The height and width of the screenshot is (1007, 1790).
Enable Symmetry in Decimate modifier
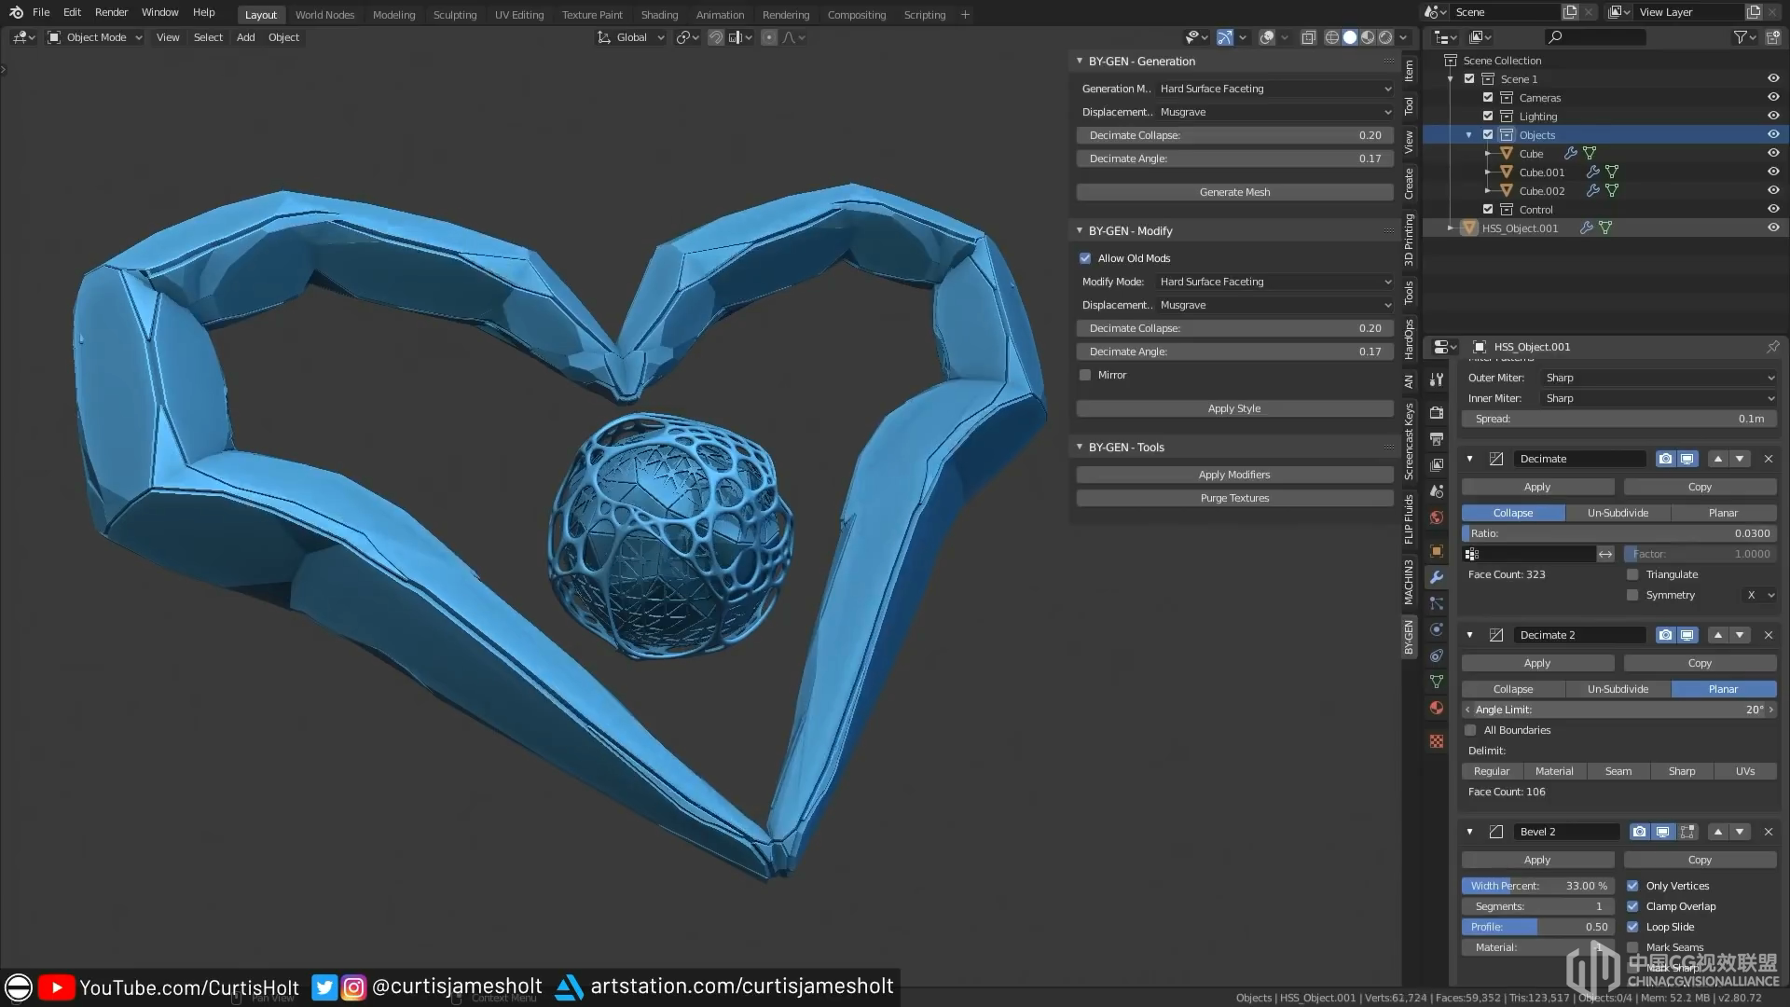click(x=1632, y=595)
